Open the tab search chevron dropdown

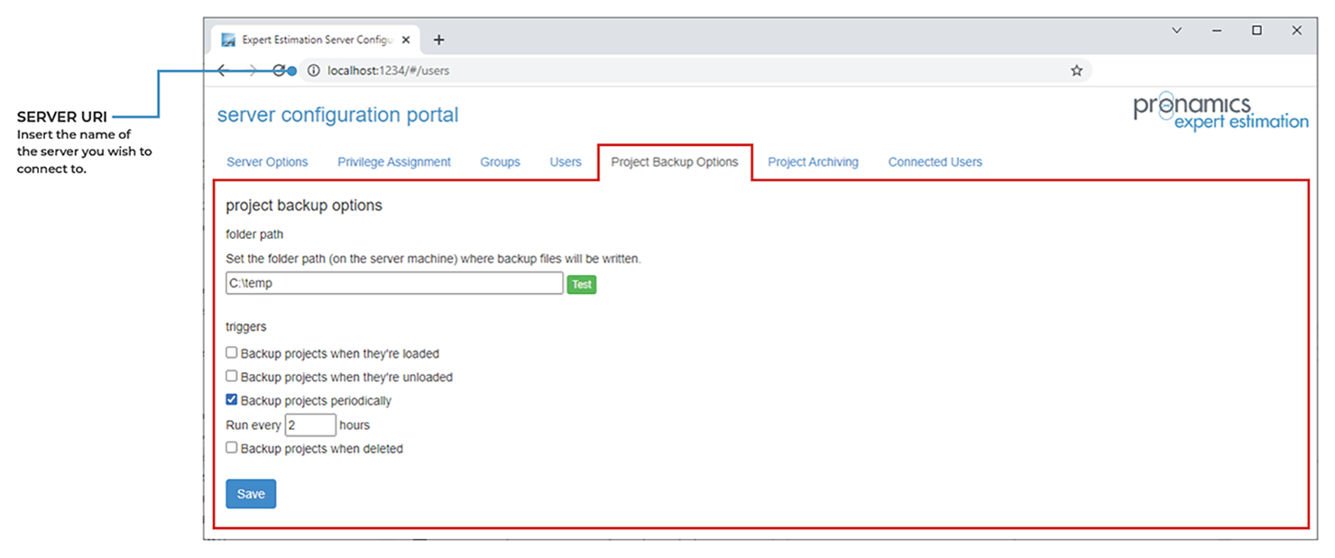tap(1177, 31)
